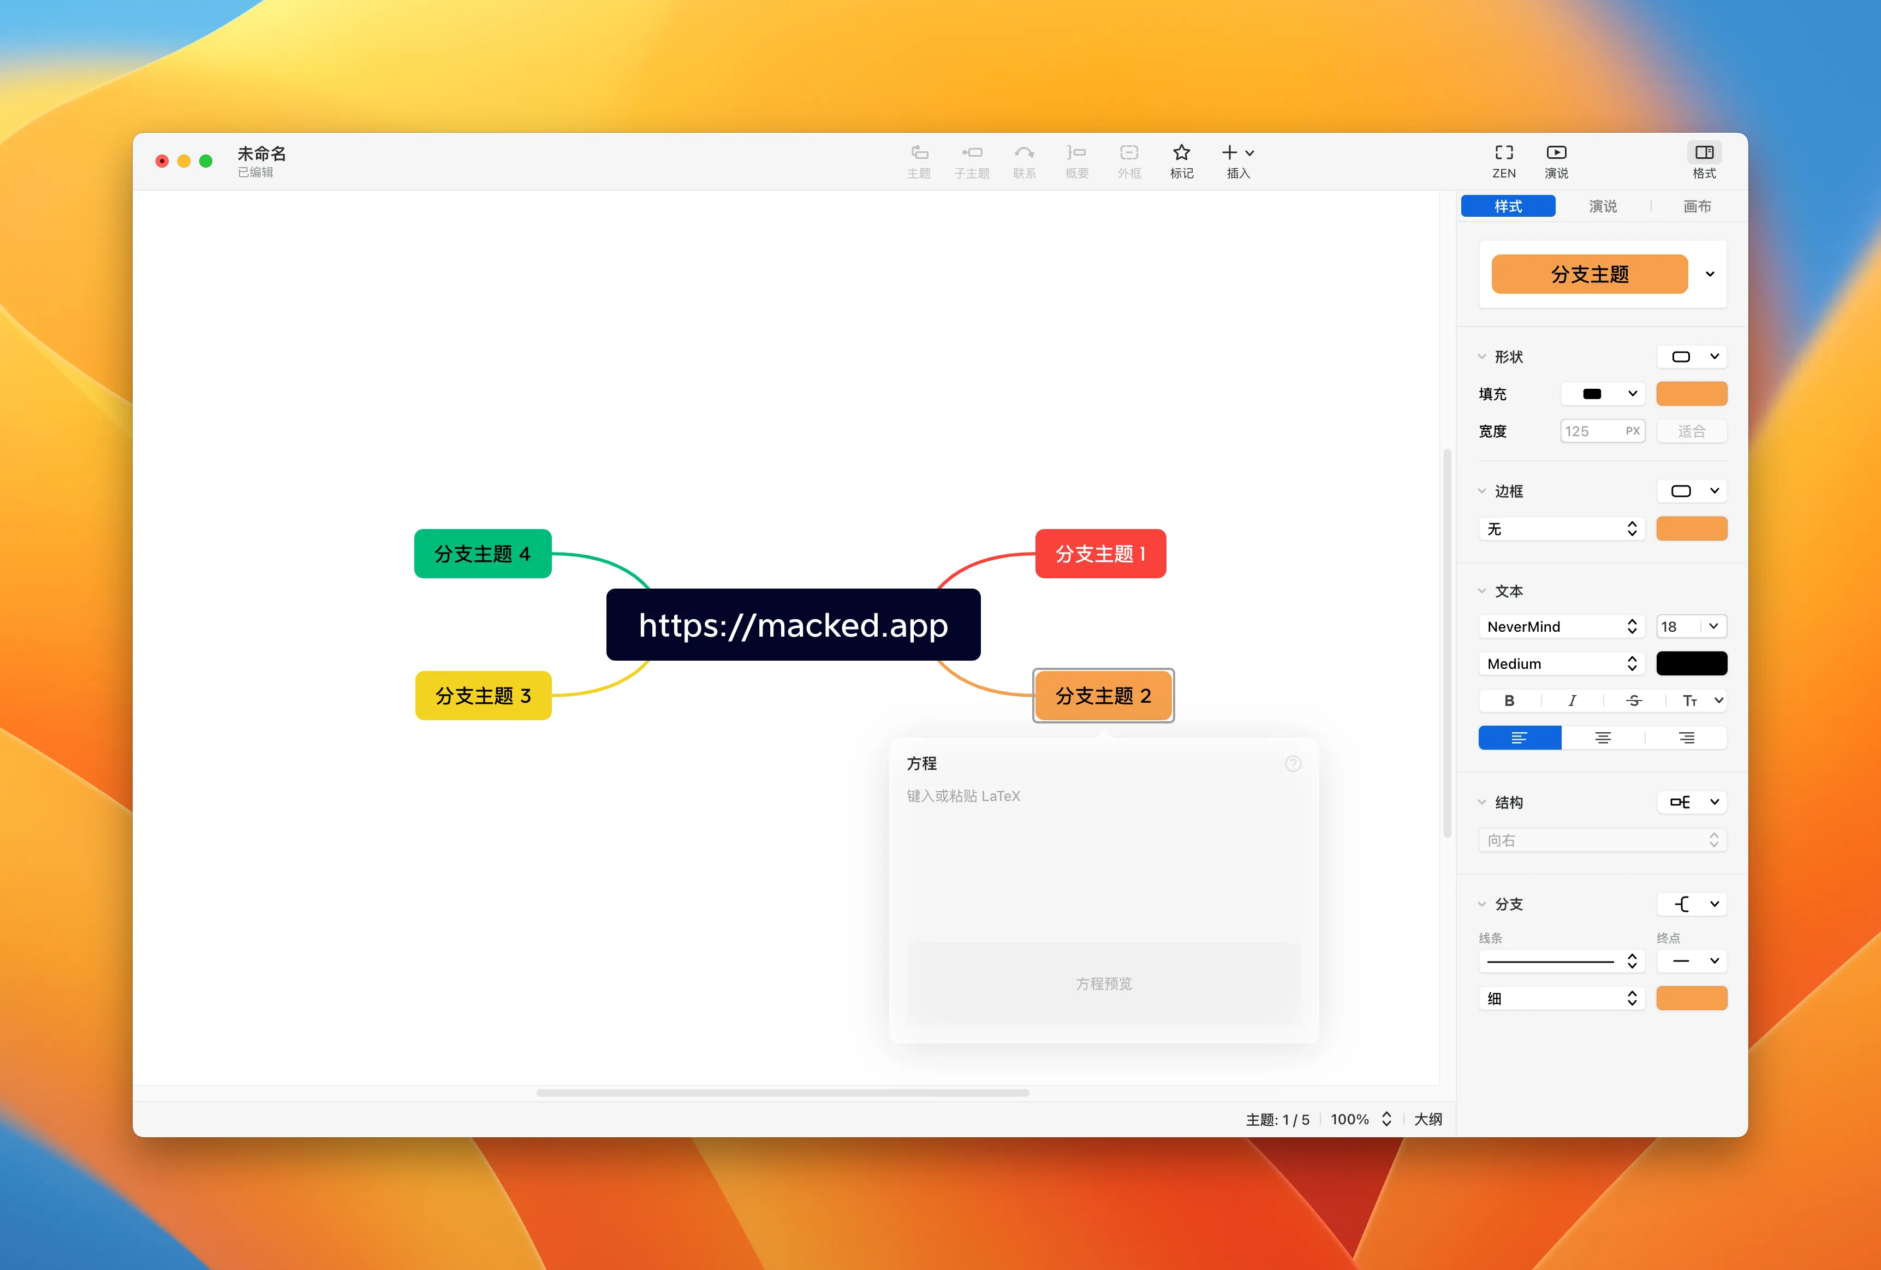
Task: Select the 分支主题 1 node
Action: tap(1100, 554)
